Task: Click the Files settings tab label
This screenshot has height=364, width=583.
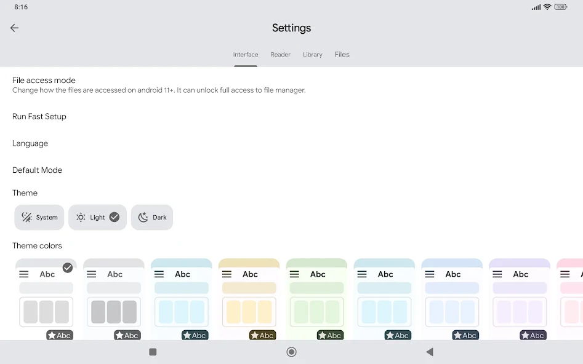Action: pos(342,54)
